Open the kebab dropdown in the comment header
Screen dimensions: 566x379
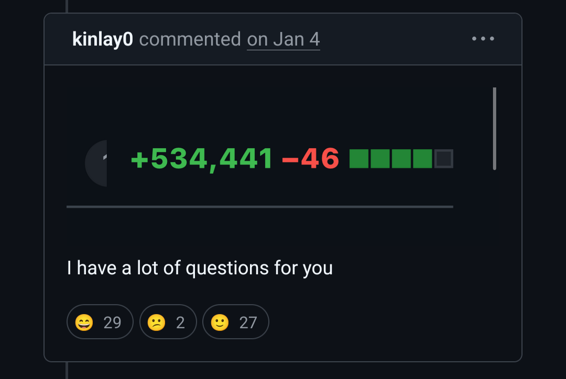tap(483, 39)
